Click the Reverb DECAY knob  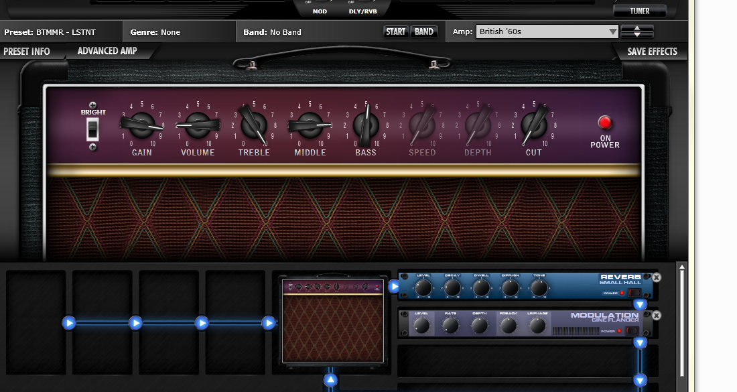click(452, 287)
